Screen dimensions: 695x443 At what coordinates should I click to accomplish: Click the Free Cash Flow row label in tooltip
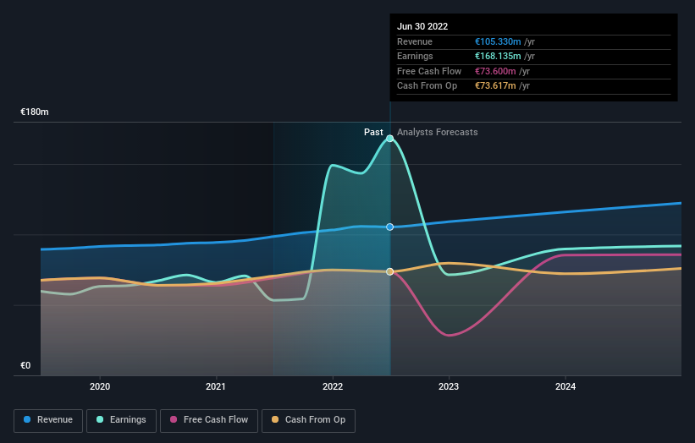[429, 71]
